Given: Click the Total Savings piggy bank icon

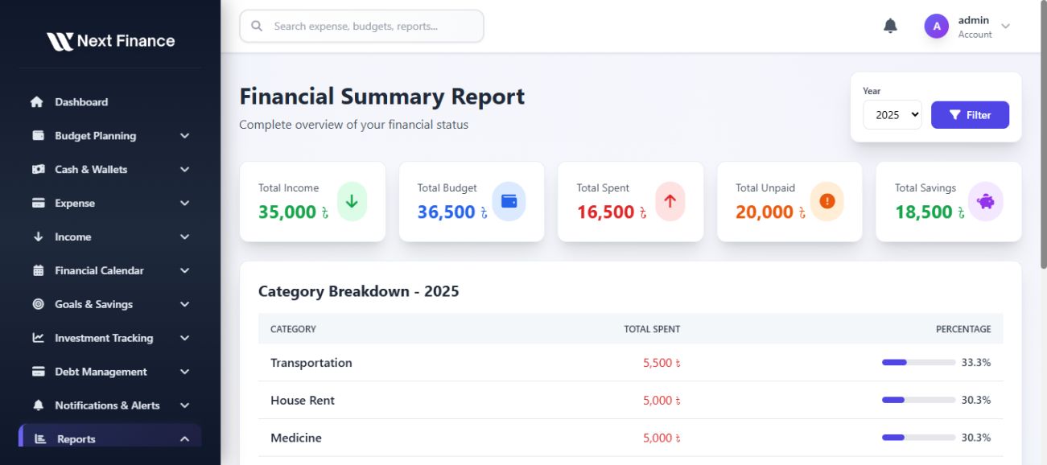Looking at the screenshot, I should [986, 201].
